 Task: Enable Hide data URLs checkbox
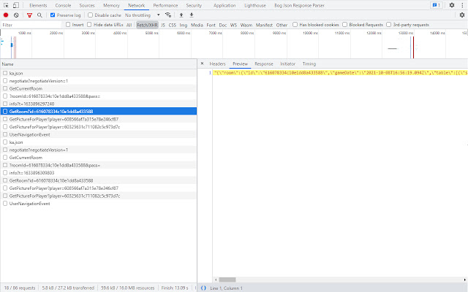[x=89, y=24]
